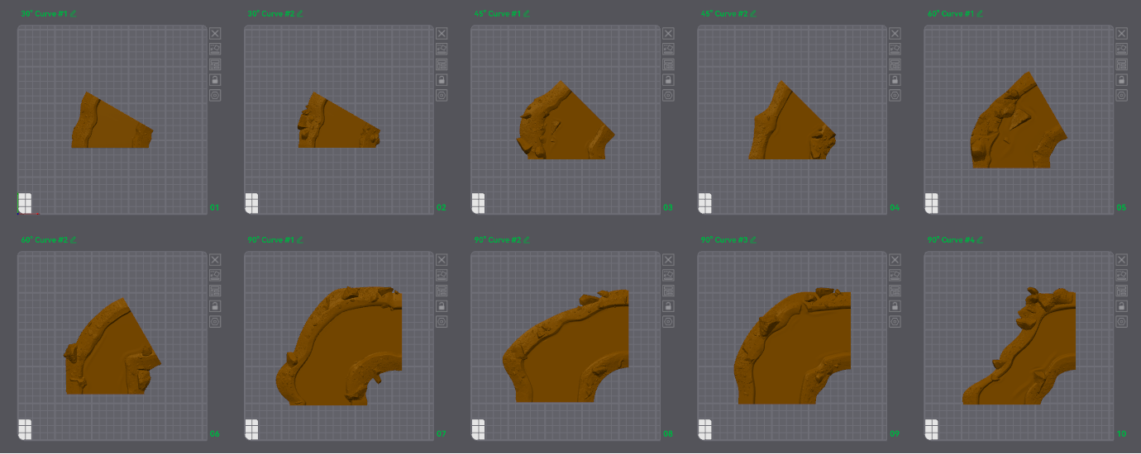Edit the 45° Curve #2 name with its pencil icon
Image resolution: width=1141 pixels, height=454 pixels.
752,13
